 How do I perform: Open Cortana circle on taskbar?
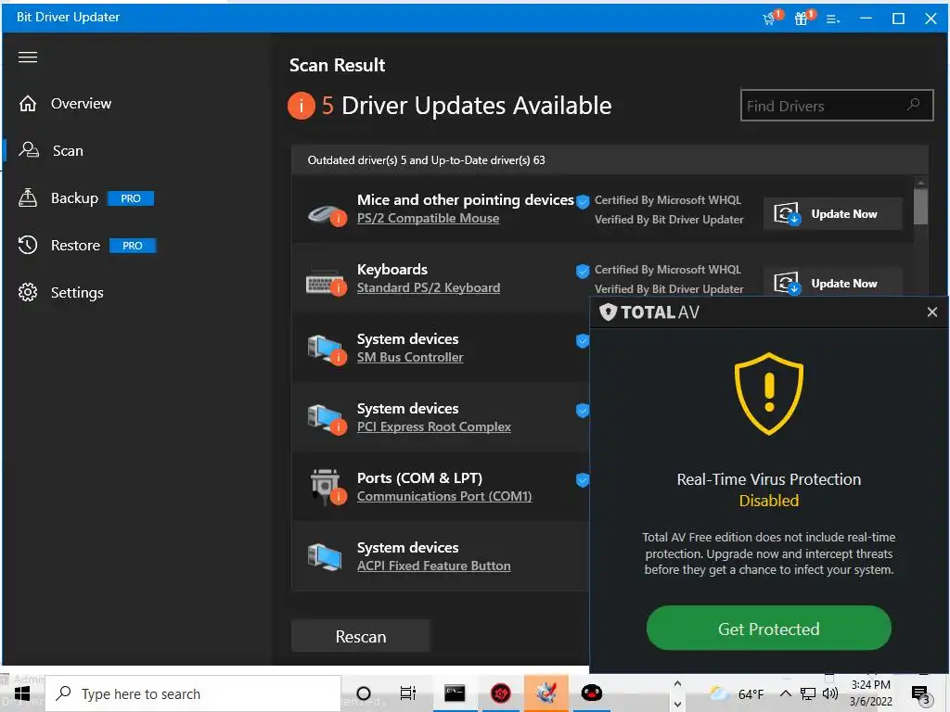point(364,693)
